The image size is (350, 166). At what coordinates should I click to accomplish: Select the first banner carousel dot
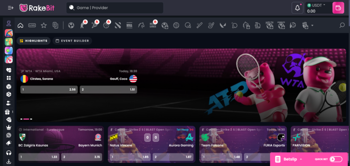(21, 119)
